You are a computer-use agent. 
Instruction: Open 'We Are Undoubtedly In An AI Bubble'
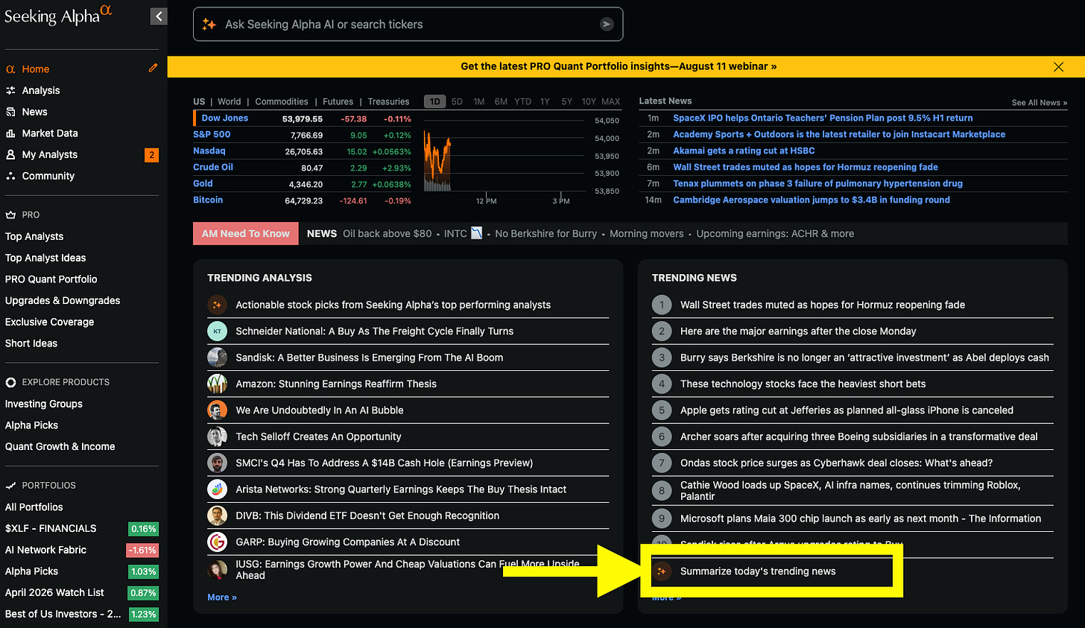pos(320,410)
